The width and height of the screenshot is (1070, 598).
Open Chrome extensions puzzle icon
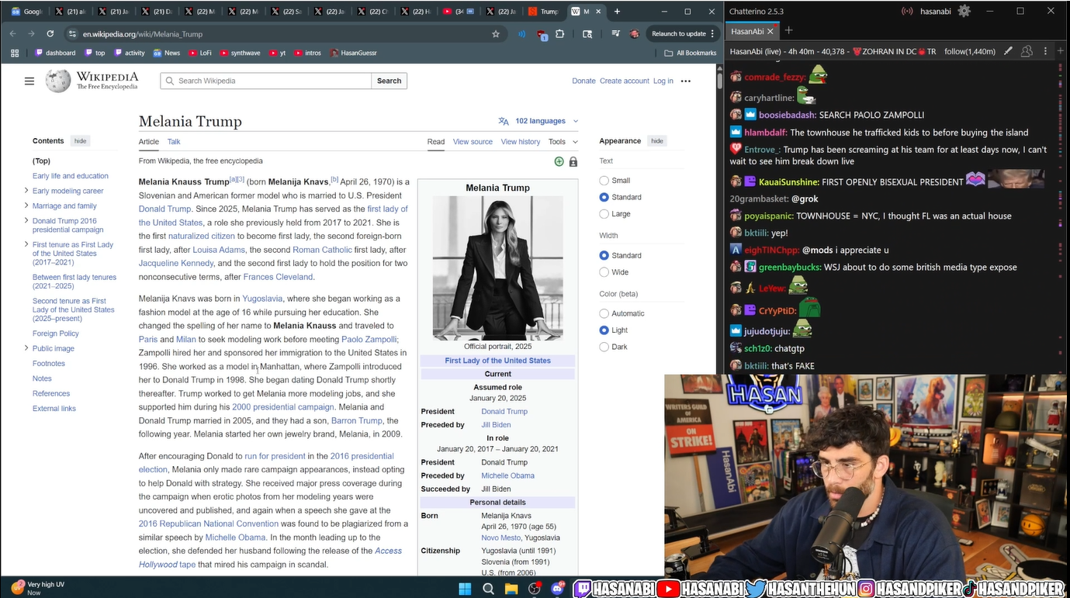point(559,34)
